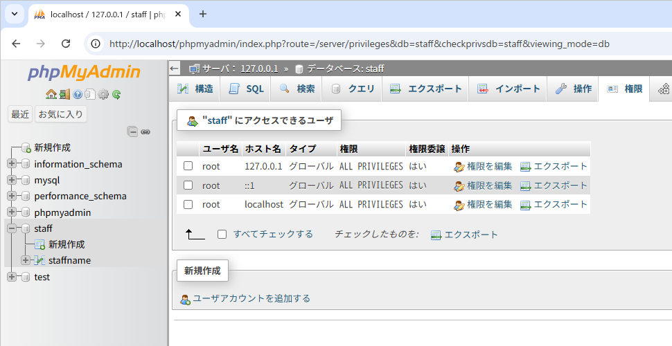Click the server icon in breadcrumb
This screenshot has width=672, height=346.
click(195, 69)
